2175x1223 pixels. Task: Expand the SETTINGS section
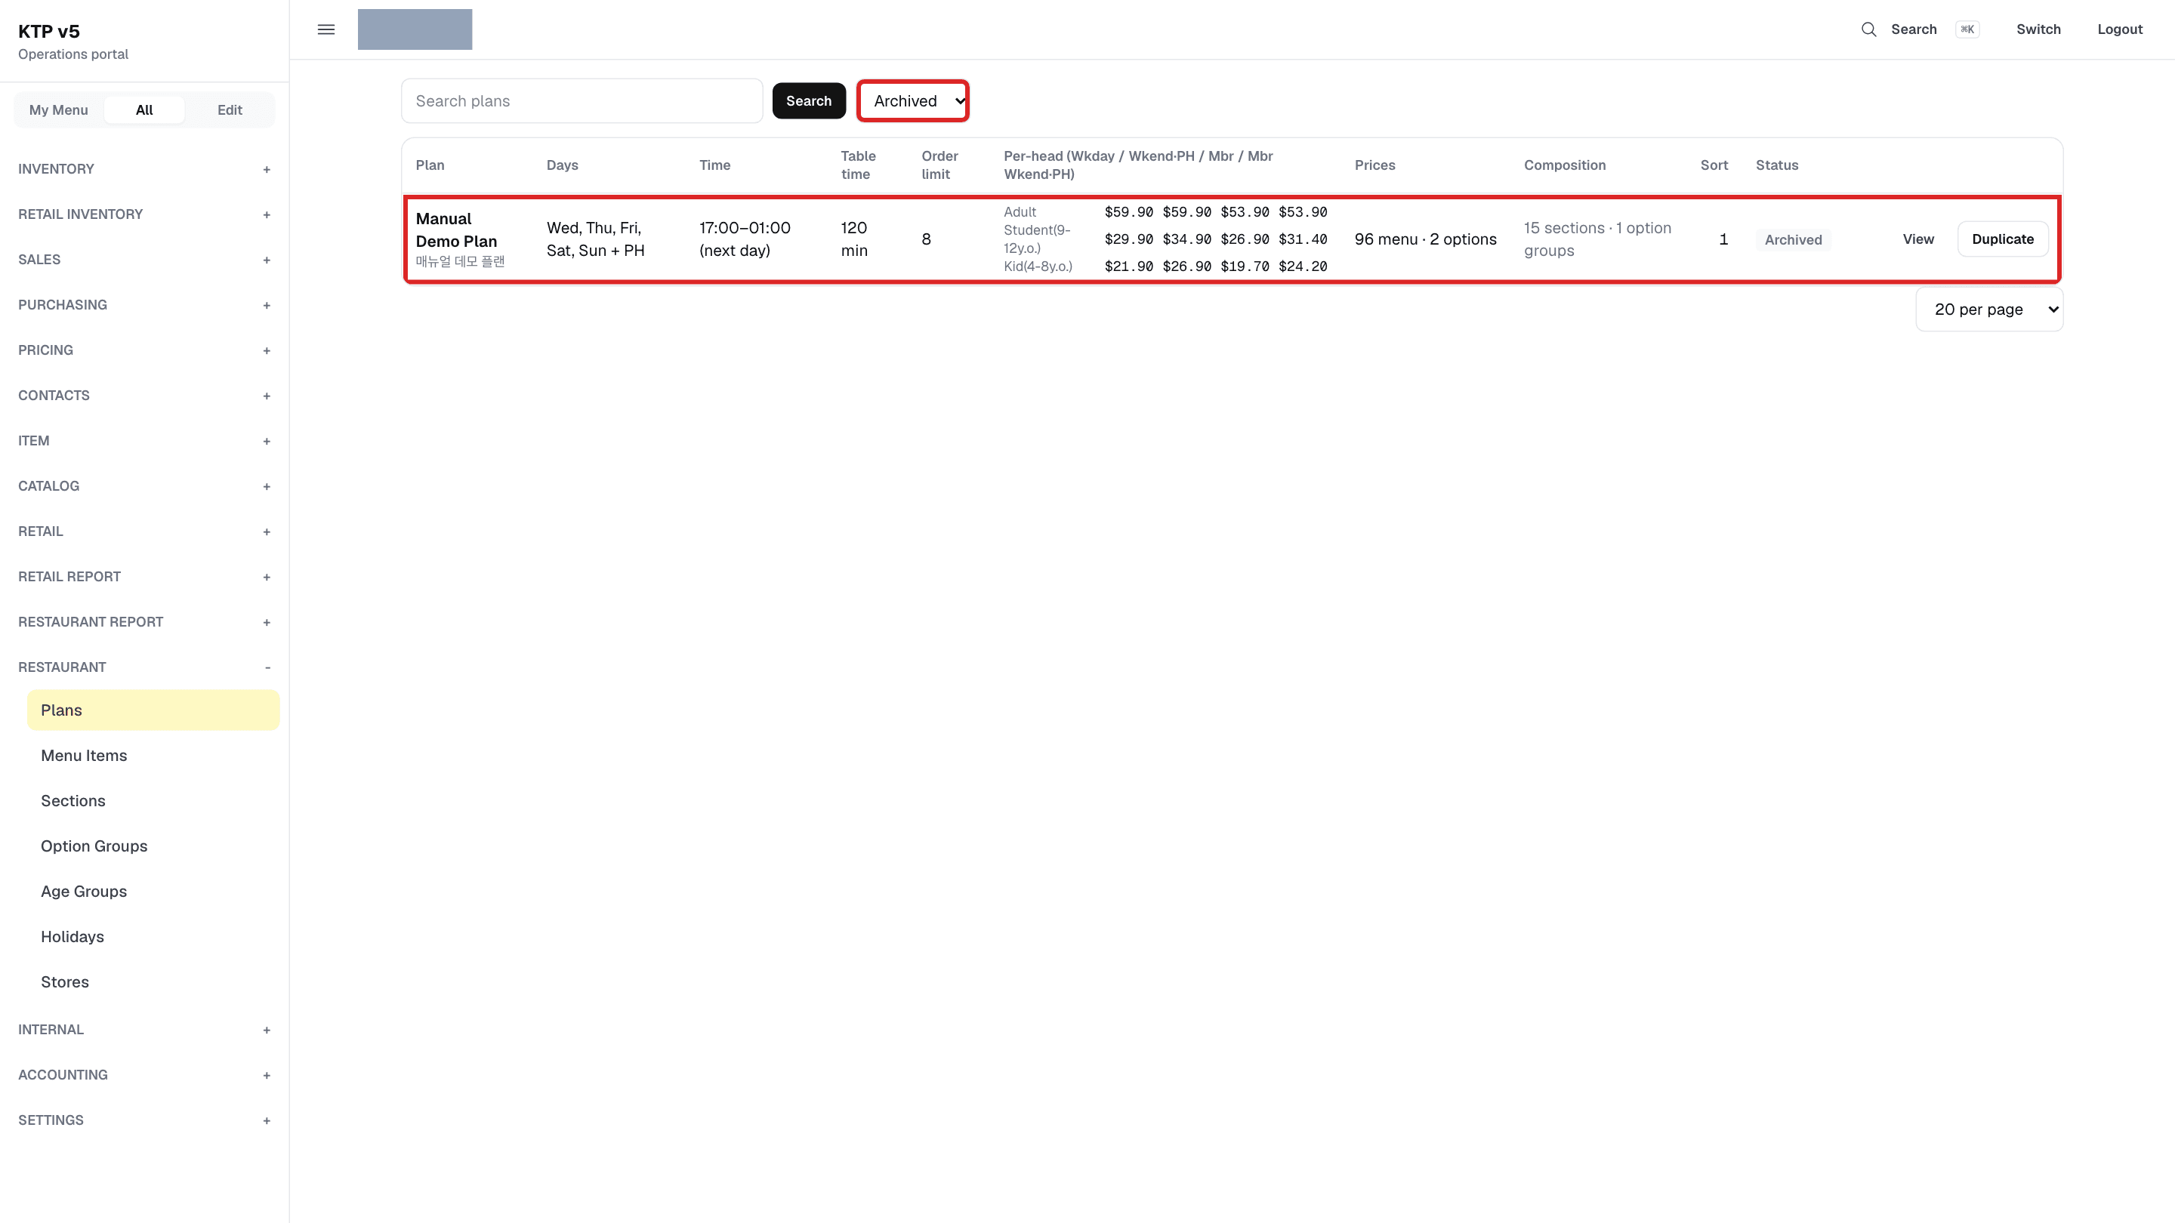click(144, 1121)
